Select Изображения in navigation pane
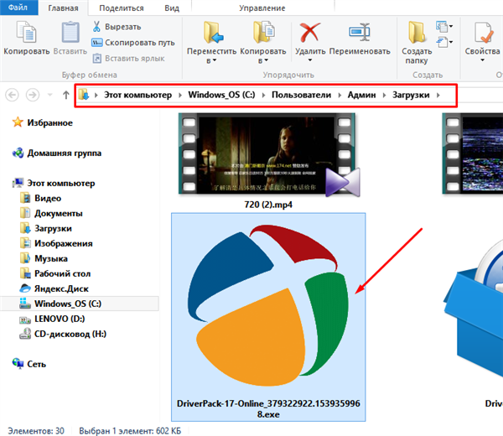Screen dimensions: 503x436 click(64, 243)
